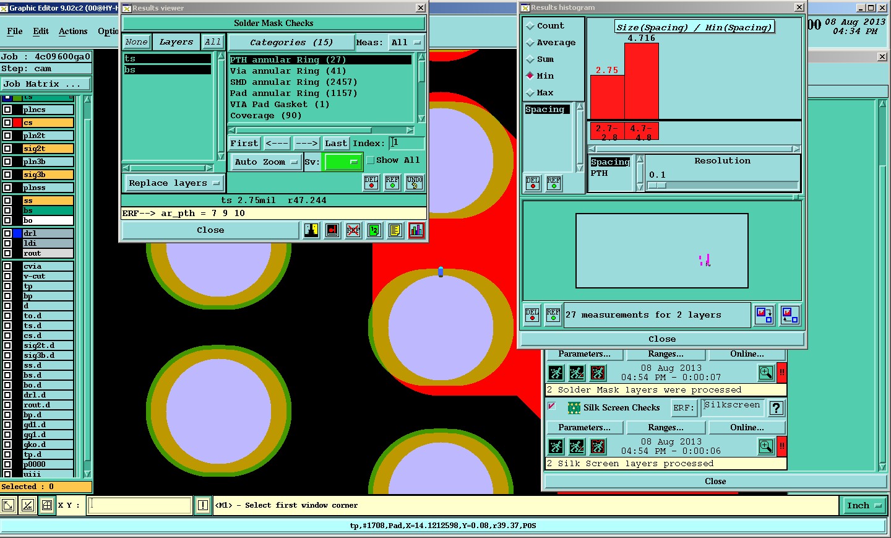
Task: Open the green Sv dropdown
Action: (343, 162)
